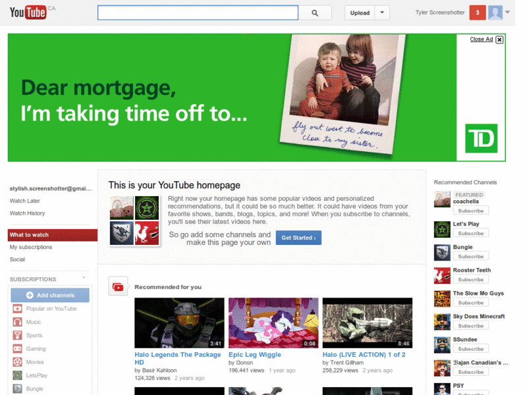The image size is (527, 395).
Task: Click PSY channel avatar
Action: [x=442, y=389]
